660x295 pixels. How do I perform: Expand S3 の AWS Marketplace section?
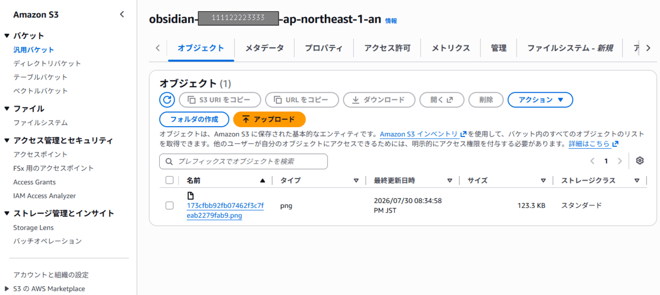pos(7,289)
